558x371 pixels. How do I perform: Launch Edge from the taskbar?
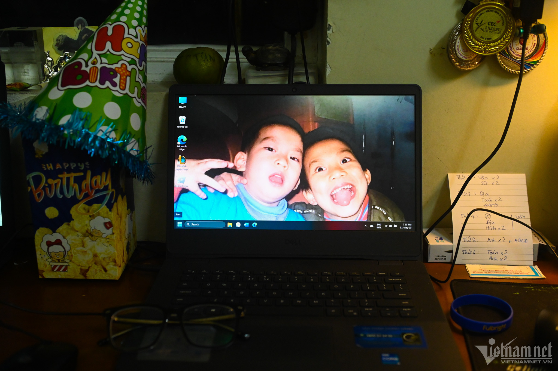point(254,225)
